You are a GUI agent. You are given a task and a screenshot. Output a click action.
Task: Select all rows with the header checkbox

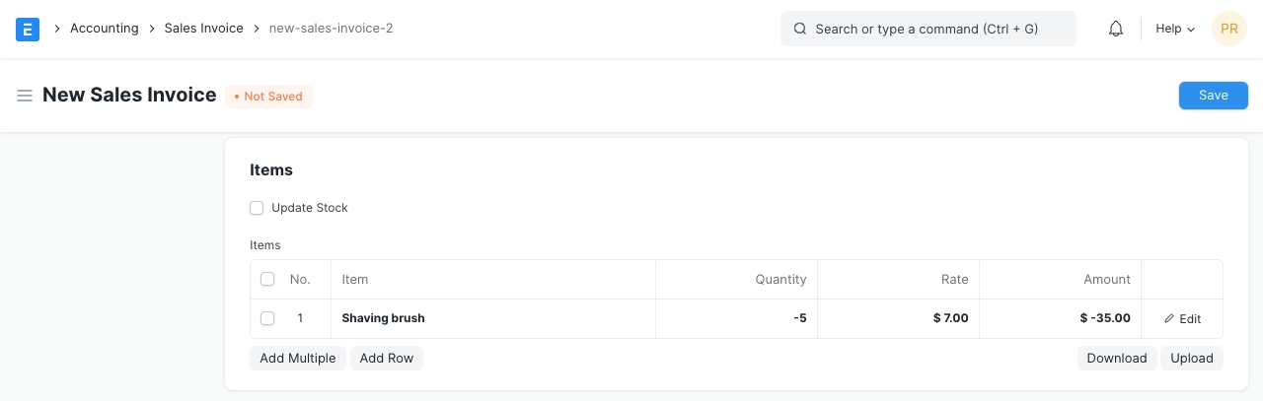[267, 279]
